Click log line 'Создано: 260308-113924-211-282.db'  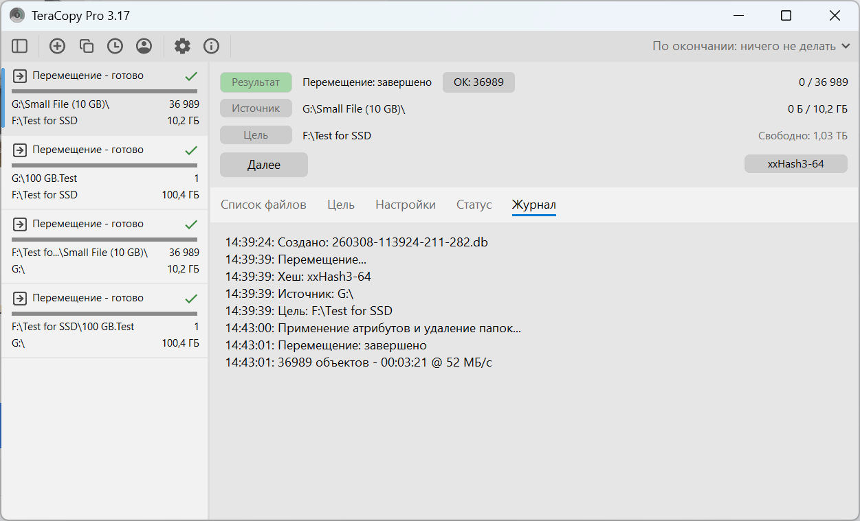[x=357, y=242]
